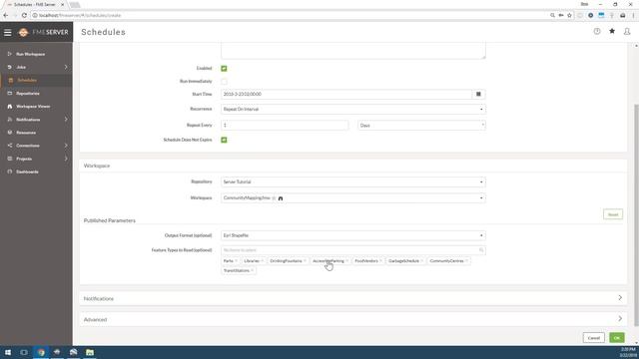639x359 pixels.
Task: Click the Resources sidebar icon
Action: click(10, 133)
